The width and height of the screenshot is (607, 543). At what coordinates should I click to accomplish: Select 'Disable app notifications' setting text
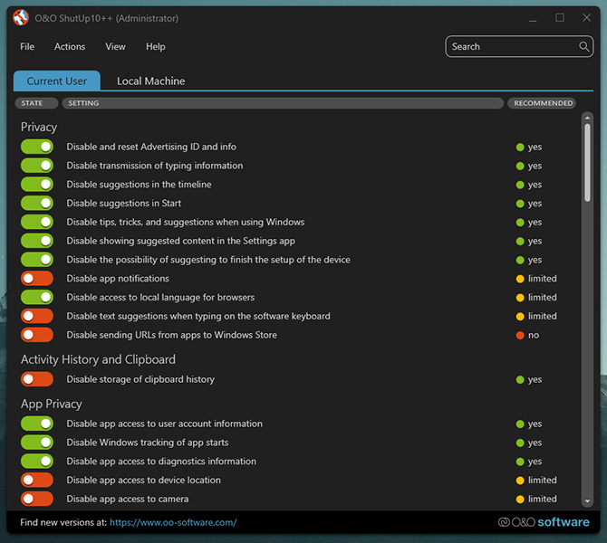click(x=118, y=279)
